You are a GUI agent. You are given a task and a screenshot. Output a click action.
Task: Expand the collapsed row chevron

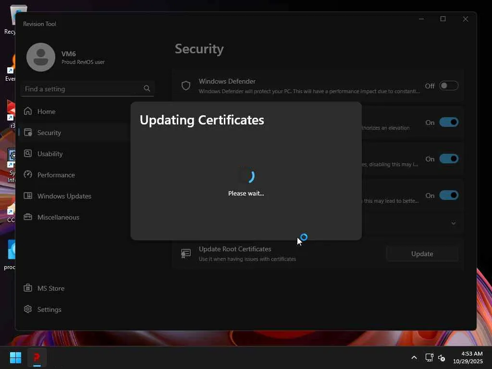(454, 223)
